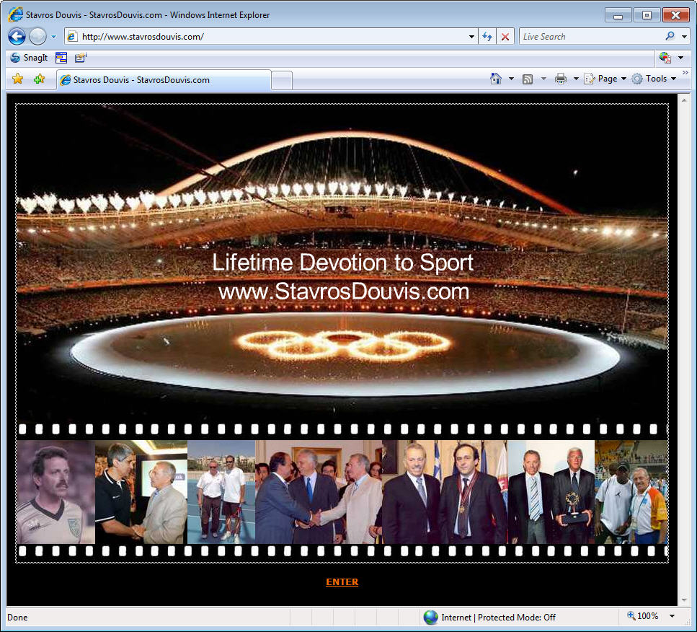697x632 pixels.
Task: Open the Tools menu
Action: pos(654,79)
